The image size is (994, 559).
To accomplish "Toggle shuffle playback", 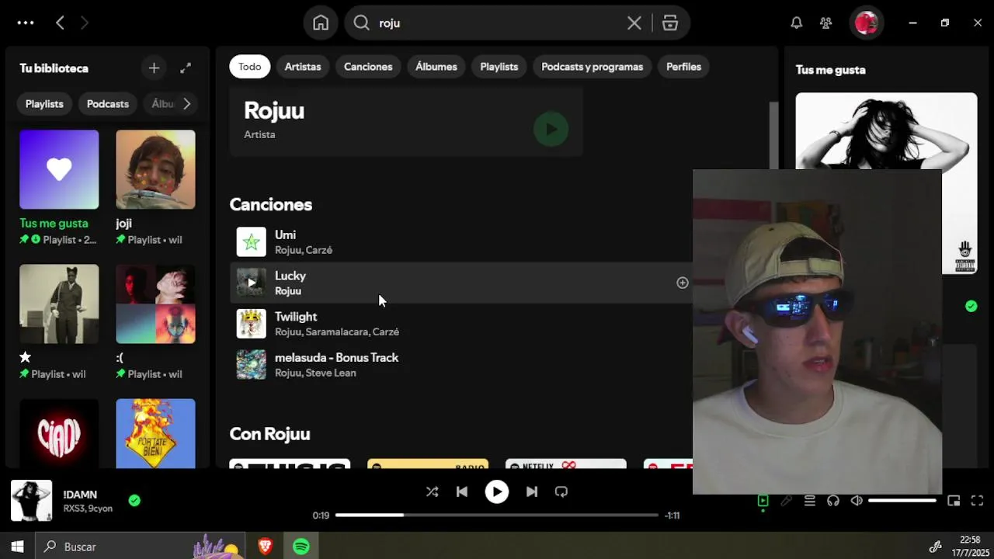I will (x=432, y=491).
